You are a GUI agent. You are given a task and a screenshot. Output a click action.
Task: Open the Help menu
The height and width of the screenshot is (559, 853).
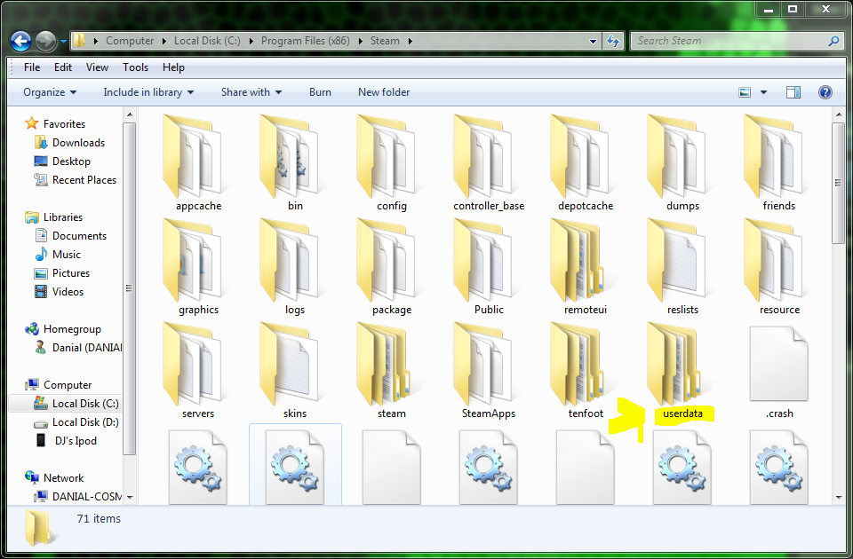tap(173, 67)
